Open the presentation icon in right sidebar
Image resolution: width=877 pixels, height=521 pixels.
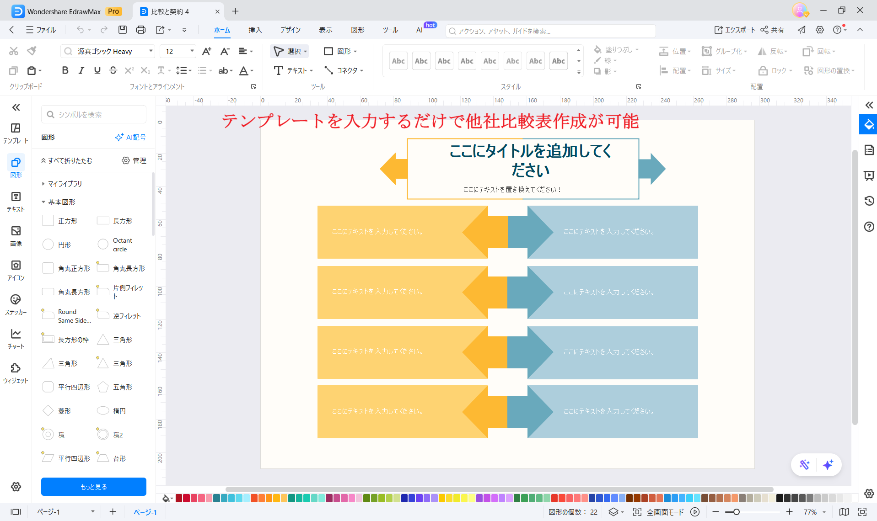click(x=869, y=175)
